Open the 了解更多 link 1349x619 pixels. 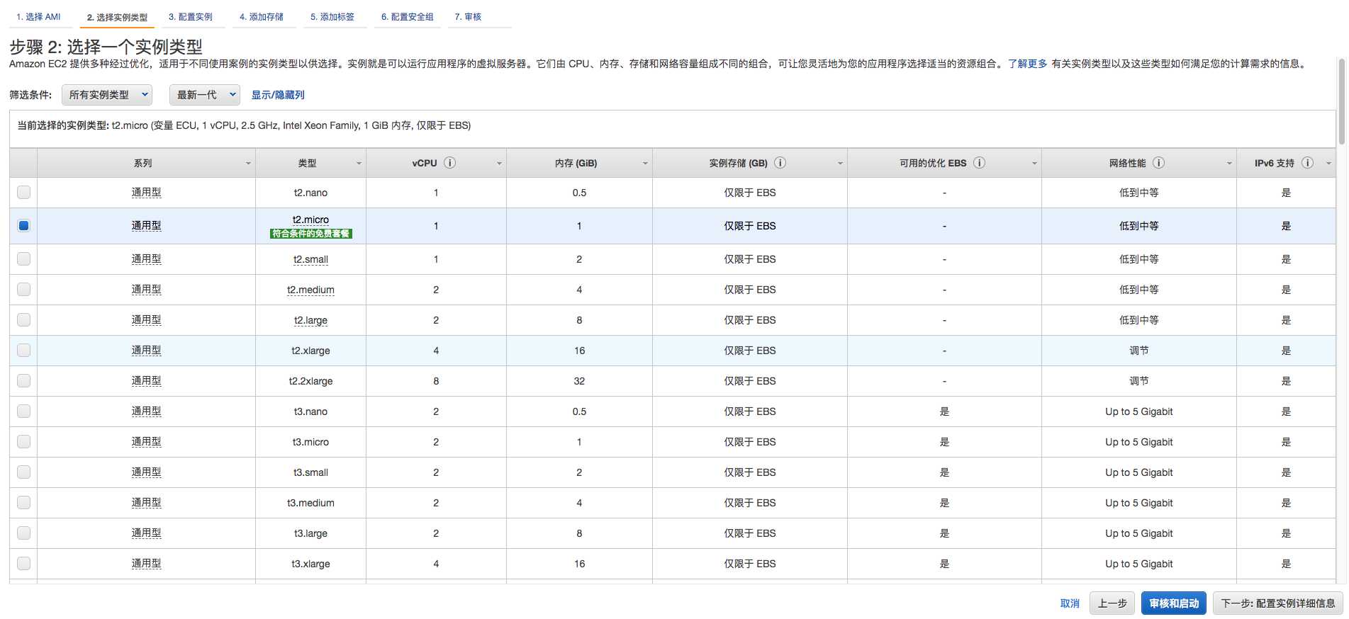[1027, 64]
